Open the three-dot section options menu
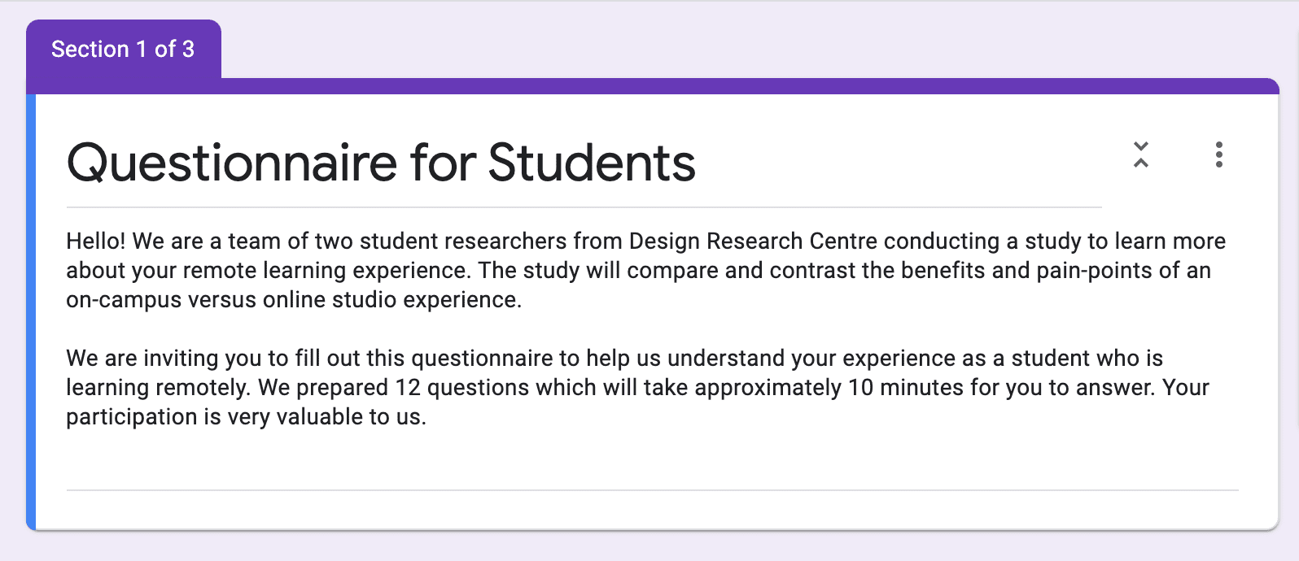The height and width of the screenshot is (561, 1299). pos(1218,154)
